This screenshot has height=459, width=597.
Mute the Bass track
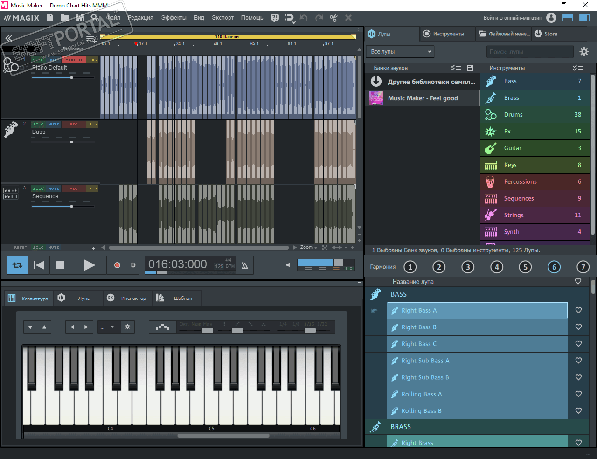coord(54,125)
